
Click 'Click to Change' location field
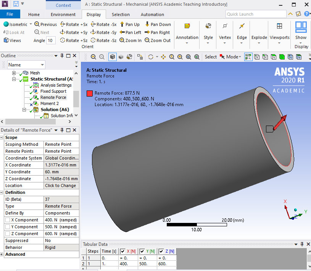[61, 186]
